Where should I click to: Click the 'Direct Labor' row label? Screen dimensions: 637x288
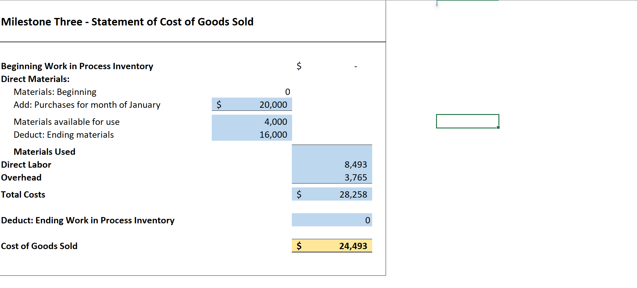pos(26,164)
